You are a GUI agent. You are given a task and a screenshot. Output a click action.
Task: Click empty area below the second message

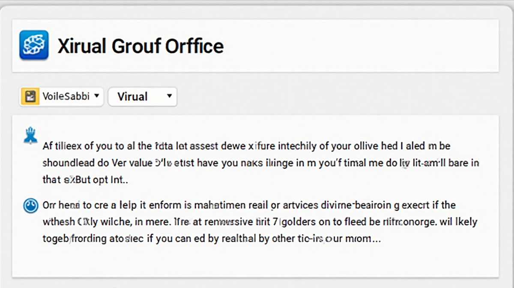(x=255, y=261)
